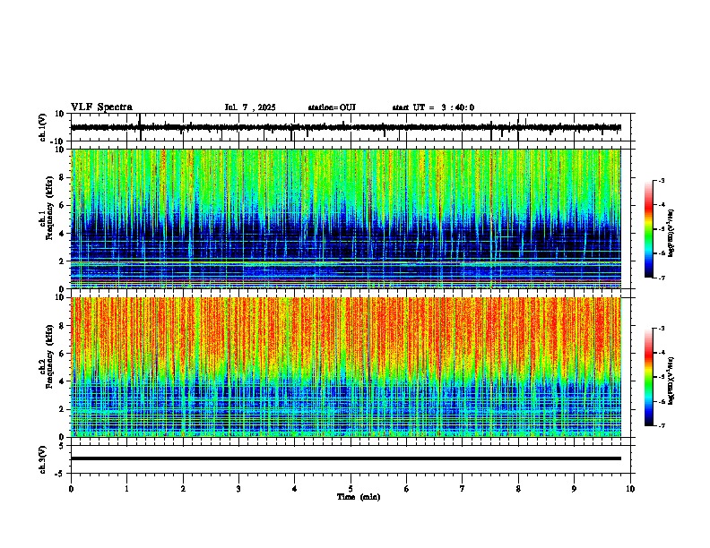Click the time axis tick label '1'
The image size is (710, 548).
click(126, 489)
